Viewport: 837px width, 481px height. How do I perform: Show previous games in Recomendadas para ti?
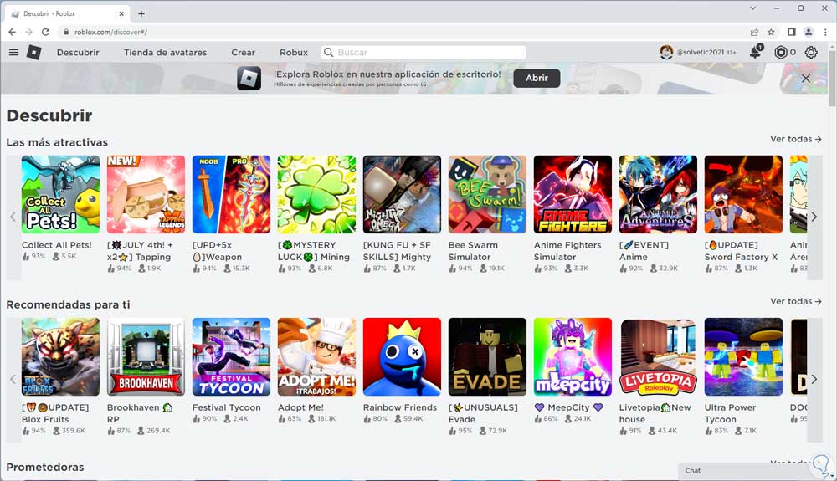13,379
